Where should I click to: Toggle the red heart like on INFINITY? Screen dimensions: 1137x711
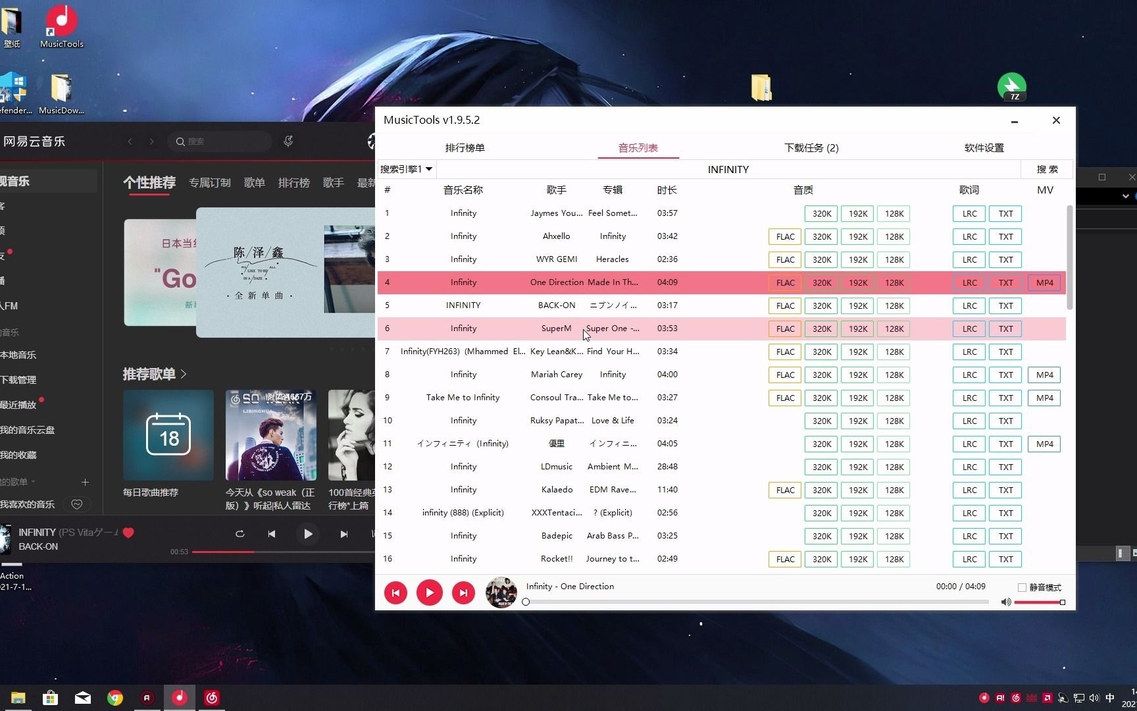128,533
